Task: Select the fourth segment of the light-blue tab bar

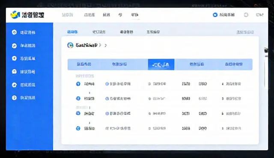Action: point(197,64)
